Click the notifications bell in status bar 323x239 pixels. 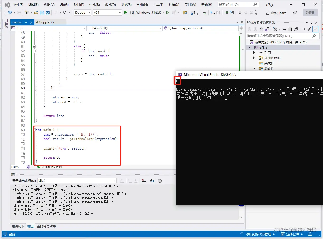(x=310, y=234)
